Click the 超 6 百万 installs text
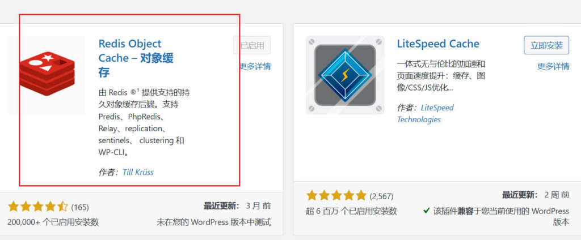Viewport: 581px width, 240px height. pyautogui.click(x=352, y=211)
